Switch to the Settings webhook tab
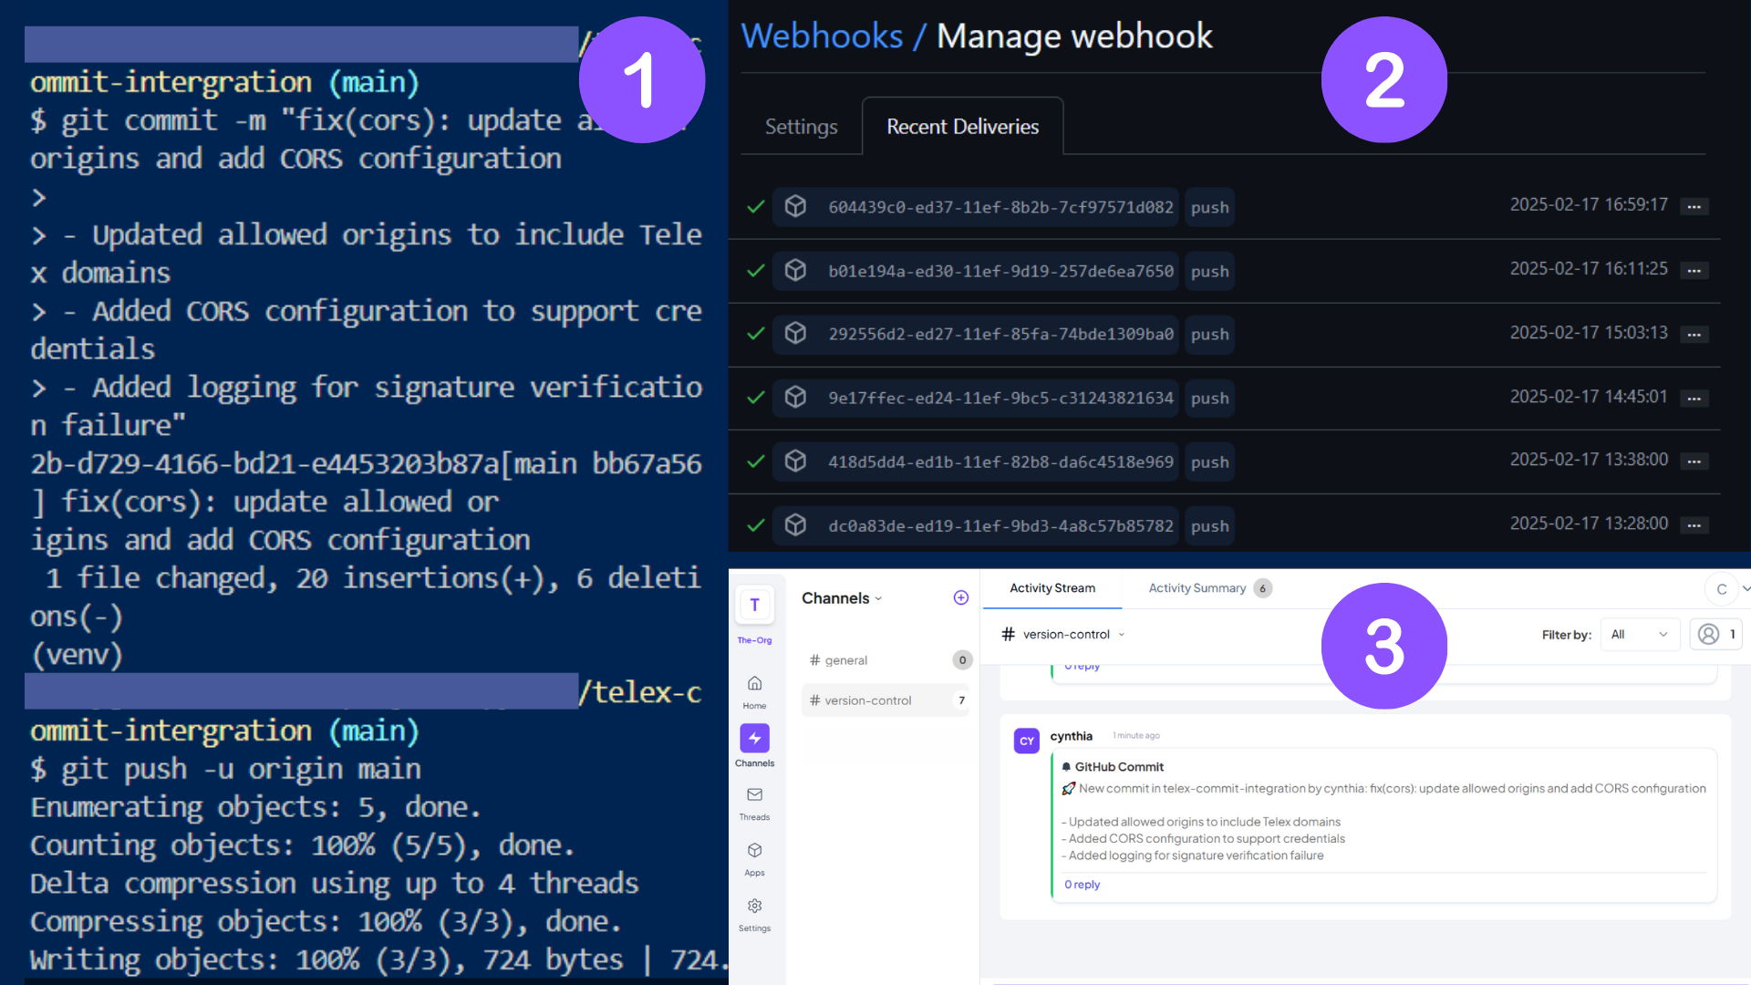This screenshot has height=985, width=1751. [x=801, y=127]
